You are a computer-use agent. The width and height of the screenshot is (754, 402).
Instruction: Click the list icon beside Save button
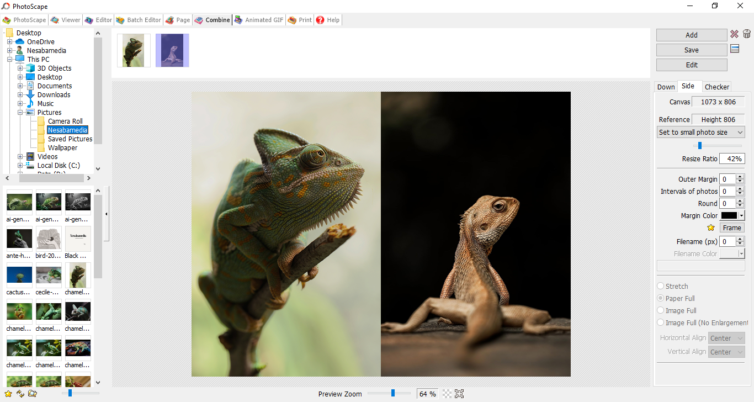[735, 49]
